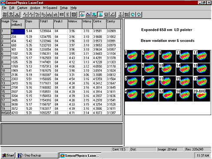Open the 3D beam view icon

point(43,14)
